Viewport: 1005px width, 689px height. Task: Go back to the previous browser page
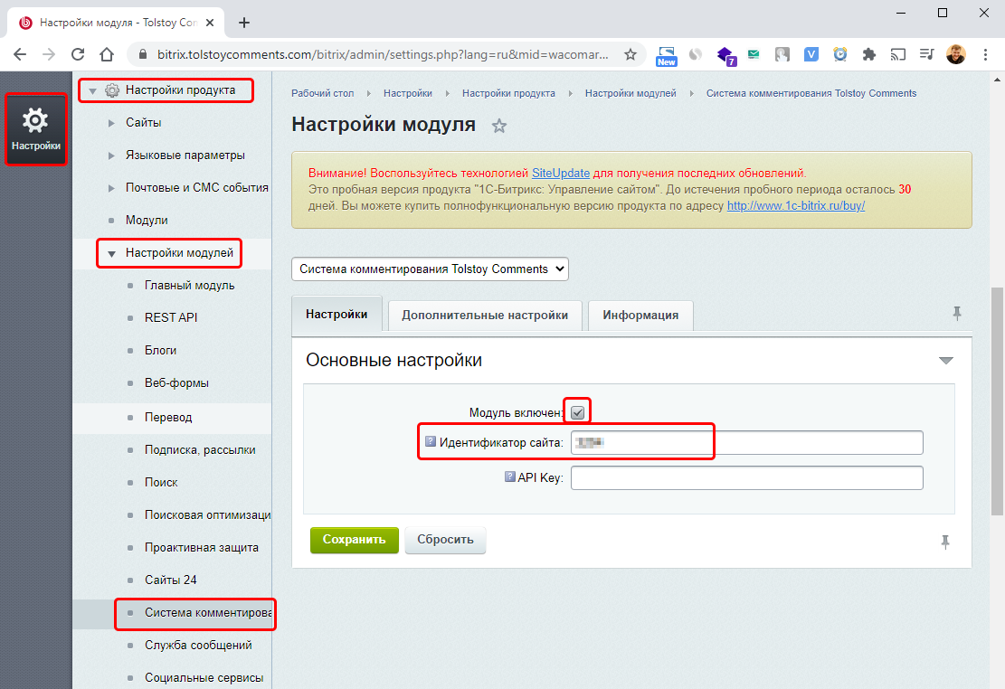pyautogui.click(x=20, y=54)
